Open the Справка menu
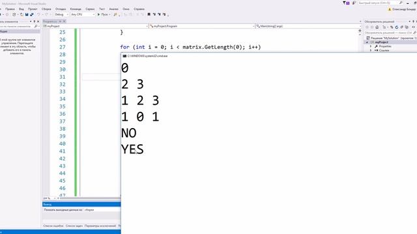 click(x=139, y=9)
